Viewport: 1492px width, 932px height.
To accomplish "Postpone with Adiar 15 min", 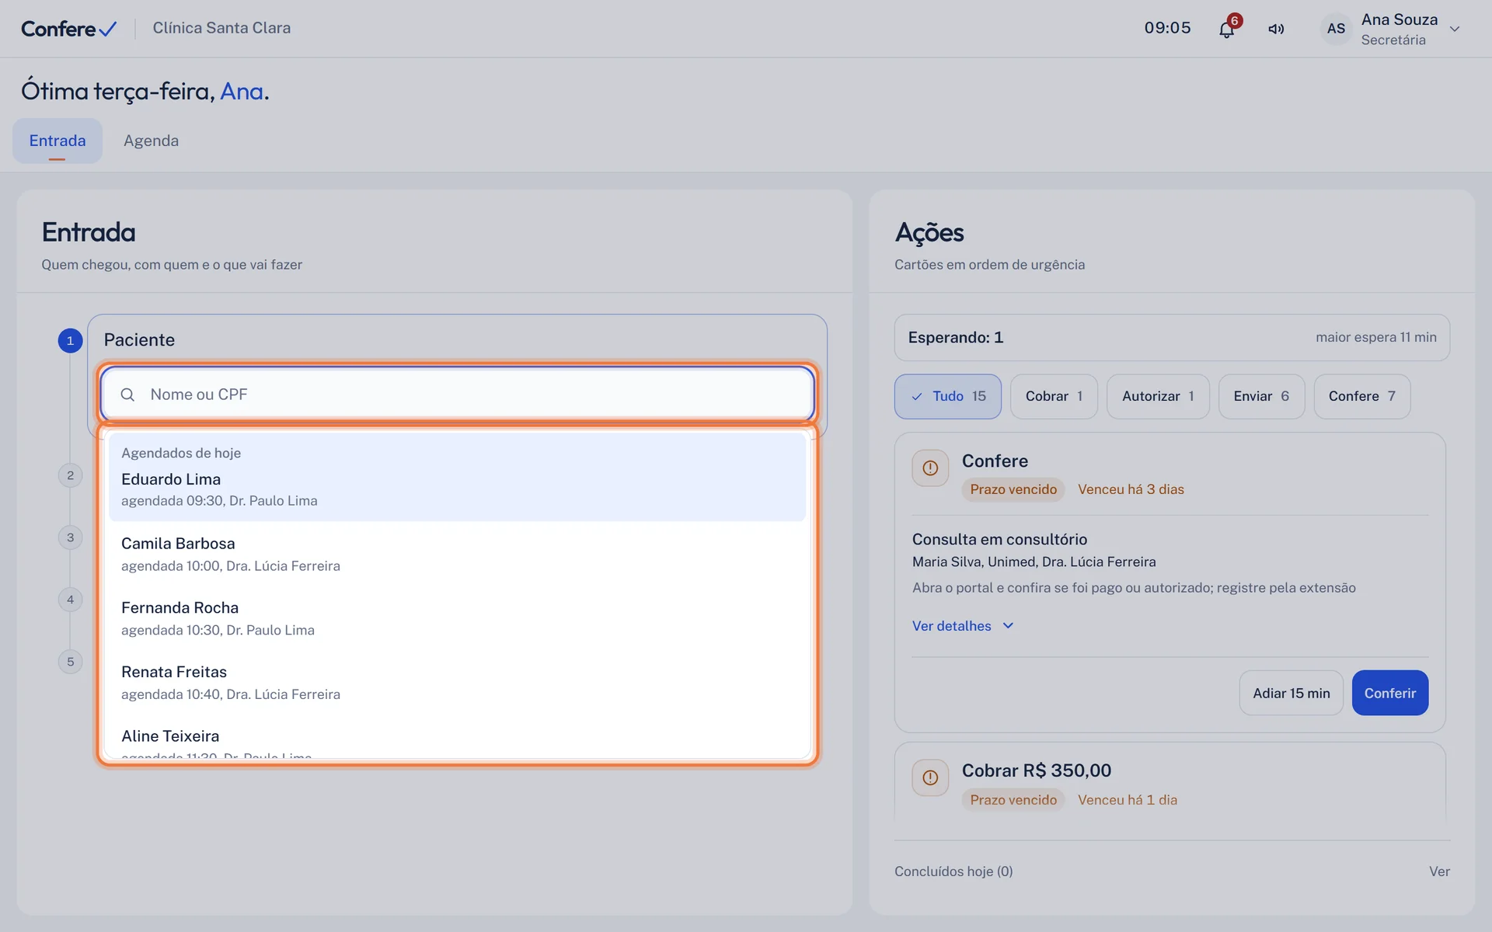I will pos(1291,693).
